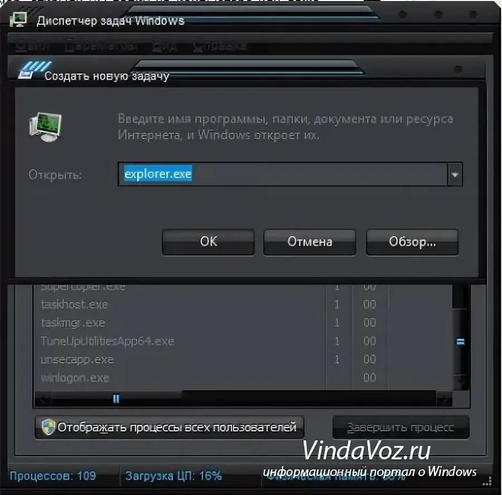Click the window resize grip at bottom-right corner

coord(486,481)
